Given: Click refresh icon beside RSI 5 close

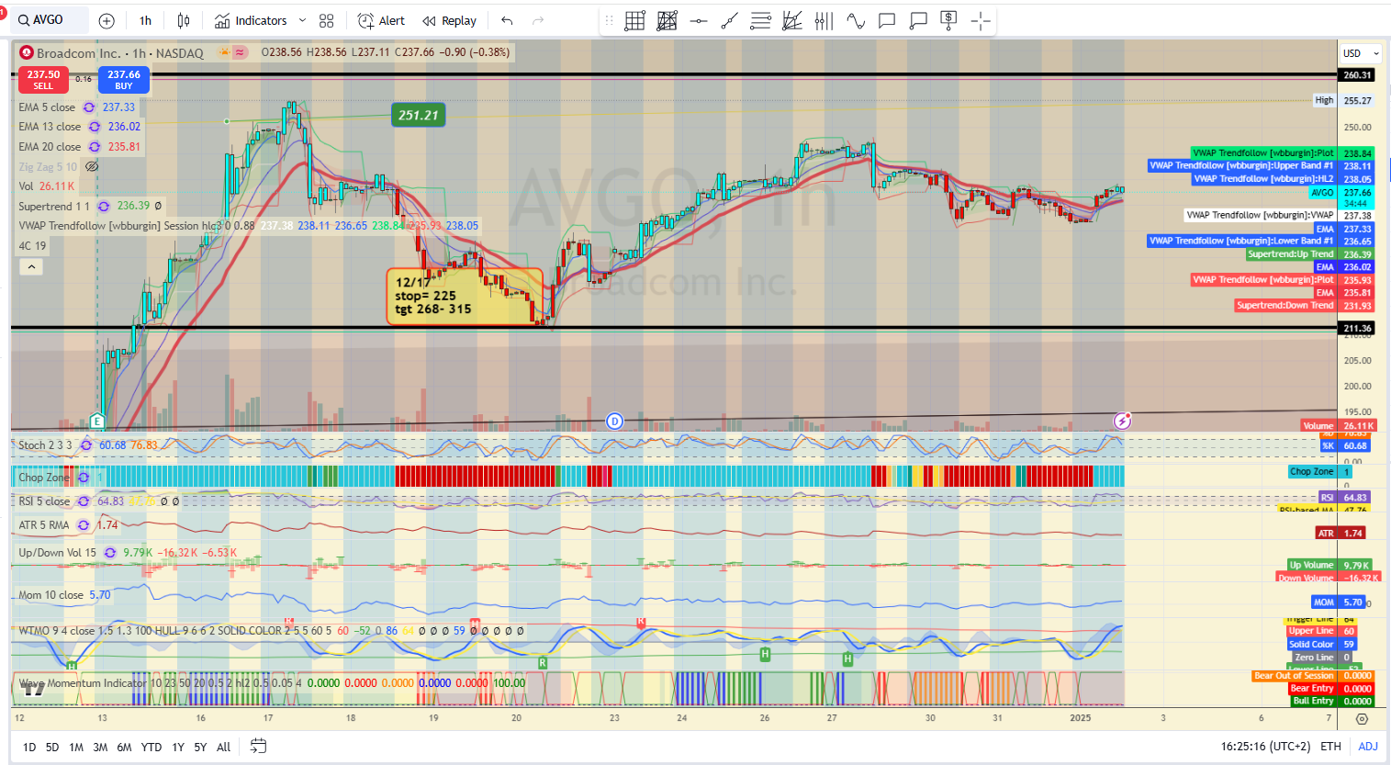Looking at the screenshot, I should pos(84,501).
